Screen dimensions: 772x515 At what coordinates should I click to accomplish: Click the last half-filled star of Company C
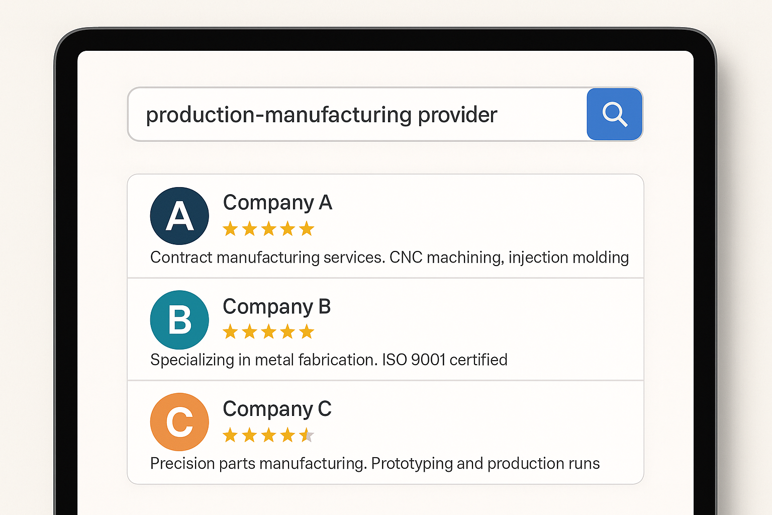click(x=307, y=435)
